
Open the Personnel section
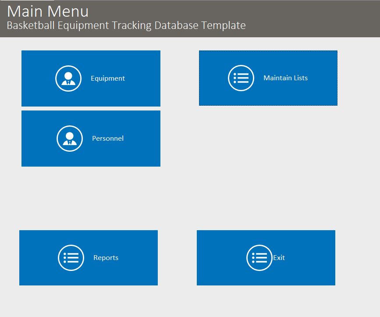point(91,139)
